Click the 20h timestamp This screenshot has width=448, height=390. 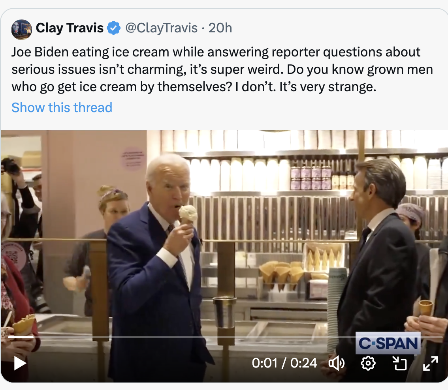click(220, 28)
